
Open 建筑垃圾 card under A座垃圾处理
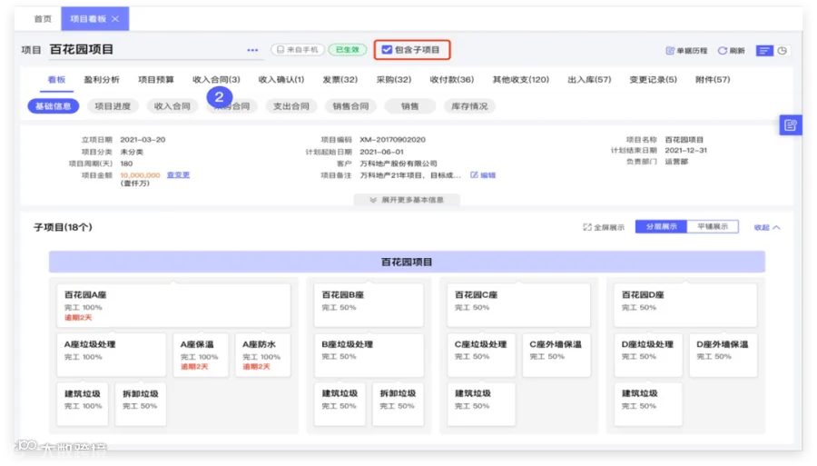click(83, 404)
